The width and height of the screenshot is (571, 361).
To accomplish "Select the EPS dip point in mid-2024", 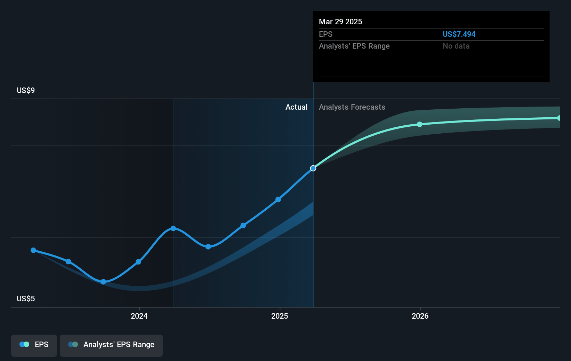I will coord(208,247).
